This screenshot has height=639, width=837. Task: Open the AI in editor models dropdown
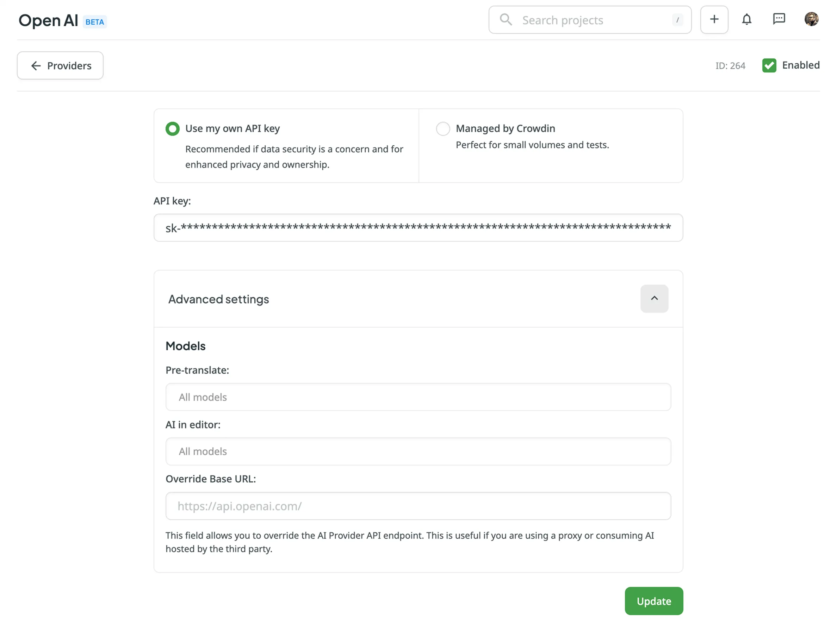click(x=418, y=451)
